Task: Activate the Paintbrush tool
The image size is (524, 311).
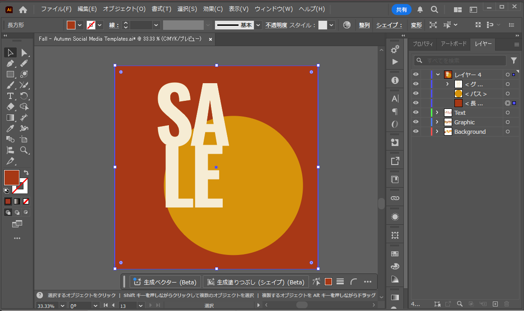Action: click(10, 85)
